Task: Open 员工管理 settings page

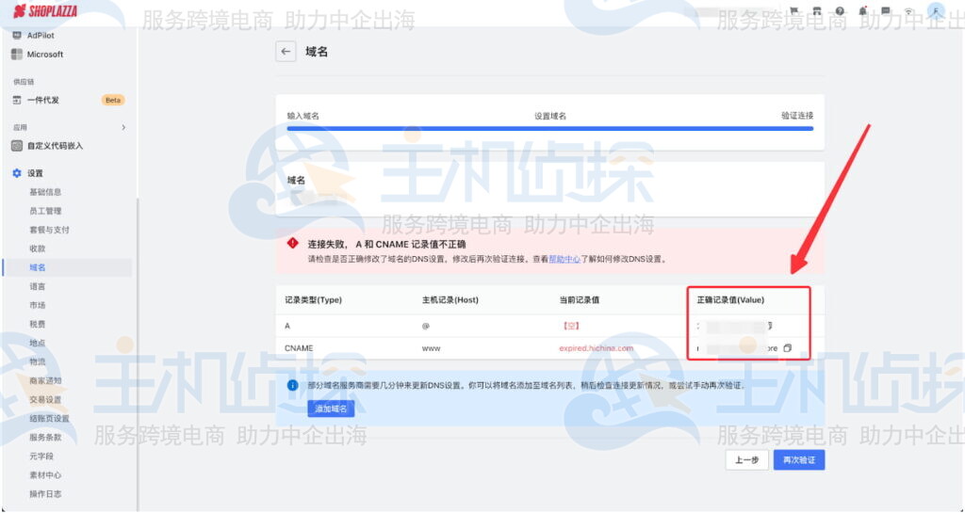Action: coord(45,211)
